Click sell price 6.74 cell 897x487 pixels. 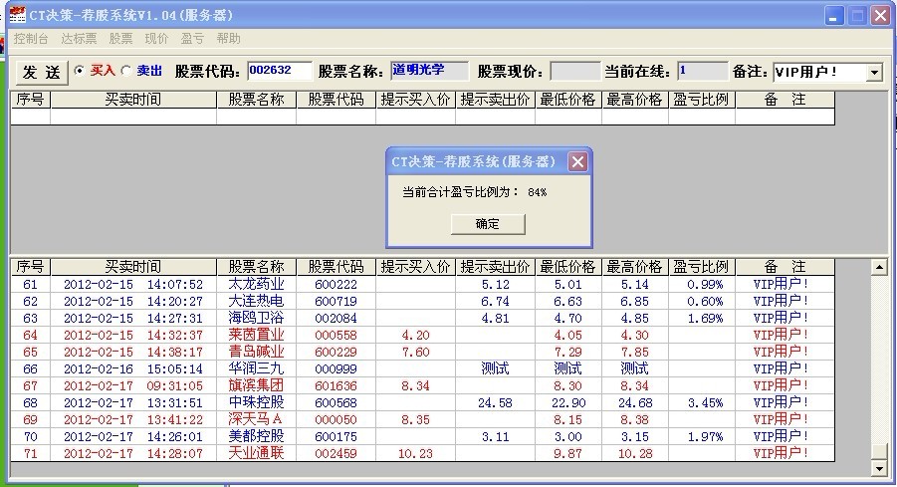coord(496,301)
